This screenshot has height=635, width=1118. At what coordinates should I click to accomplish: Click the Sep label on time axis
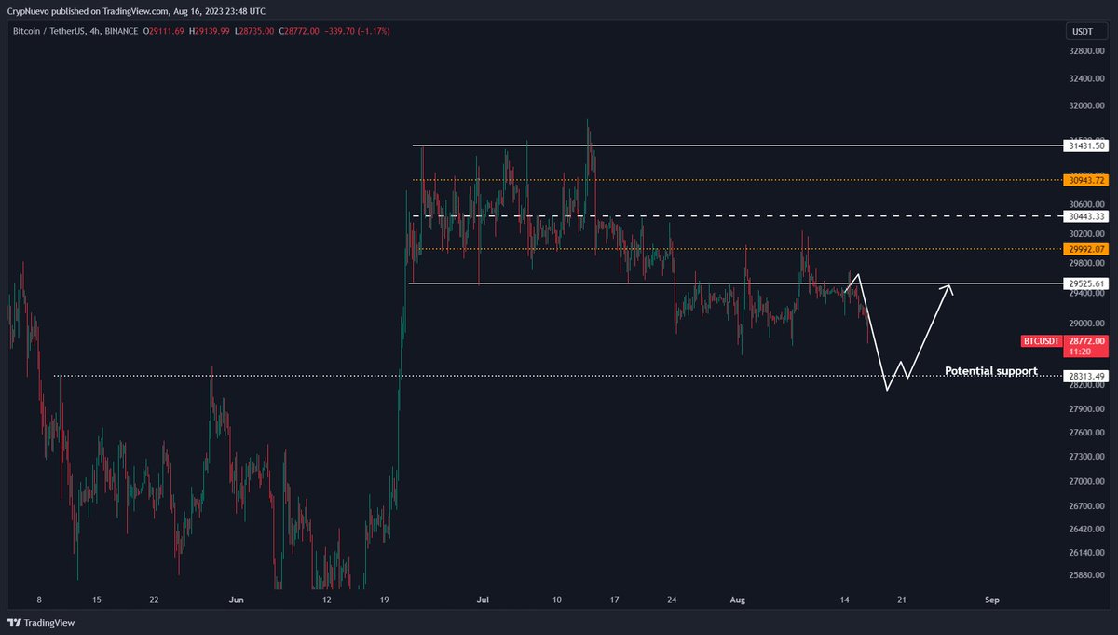point(992,600)
